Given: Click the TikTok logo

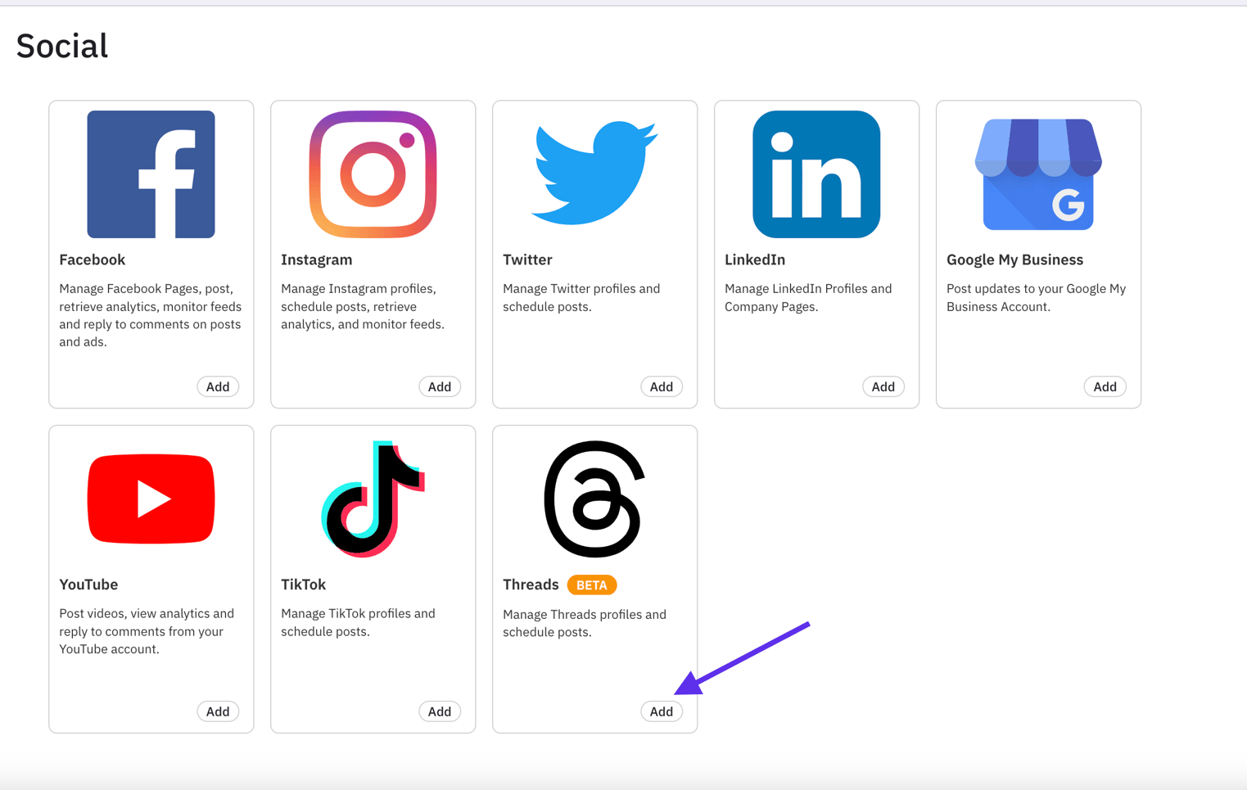Looking at the screenshot, I should pos(373,499).
